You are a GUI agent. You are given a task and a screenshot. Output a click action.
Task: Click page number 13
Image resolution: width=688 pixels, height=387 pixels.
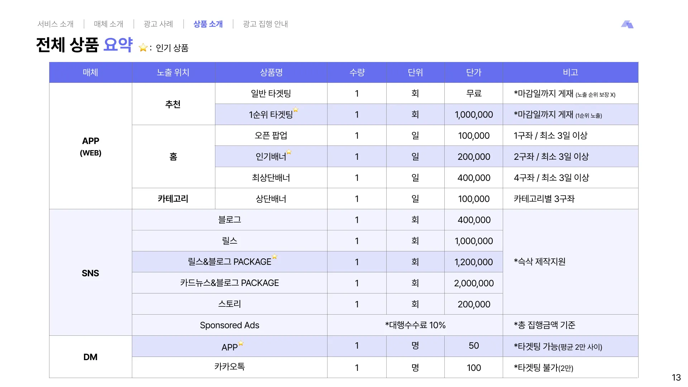point(676,378)
